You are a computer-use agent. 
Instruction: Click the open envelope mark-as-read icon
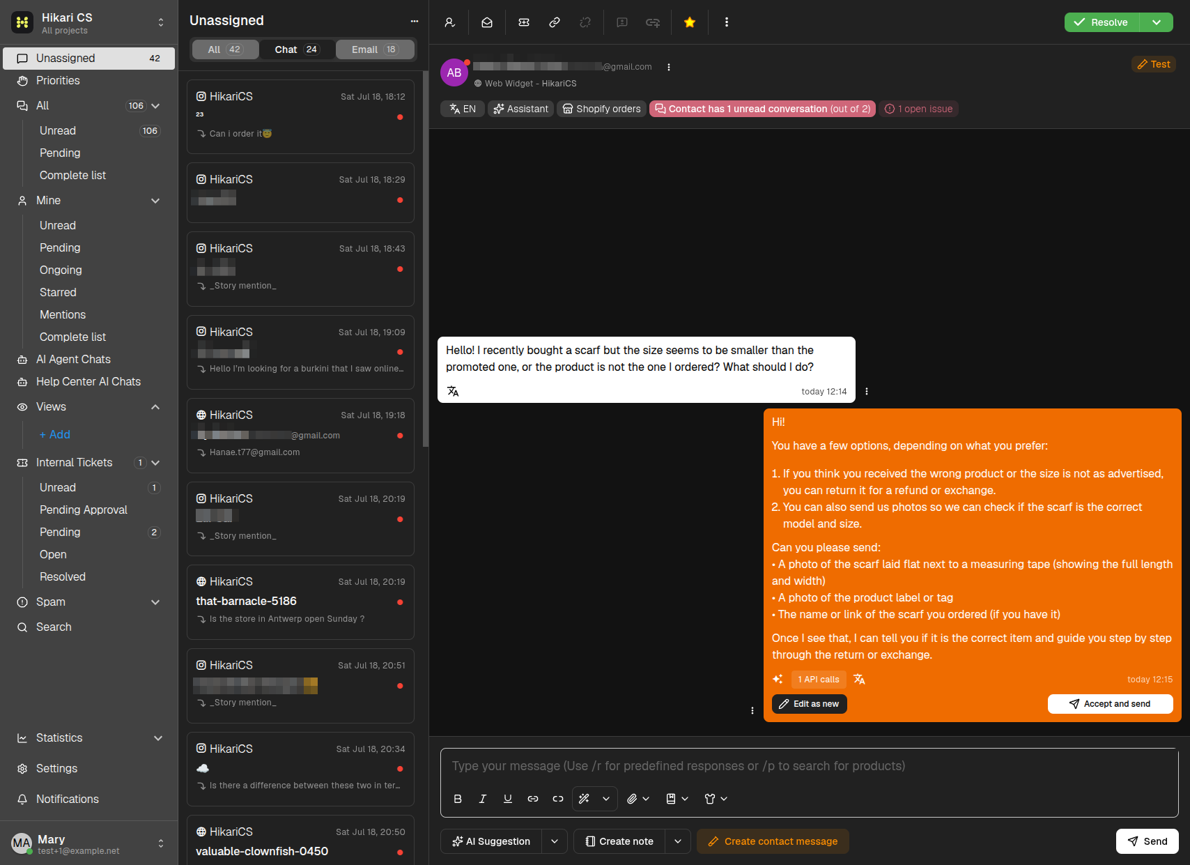click(487, 22)
